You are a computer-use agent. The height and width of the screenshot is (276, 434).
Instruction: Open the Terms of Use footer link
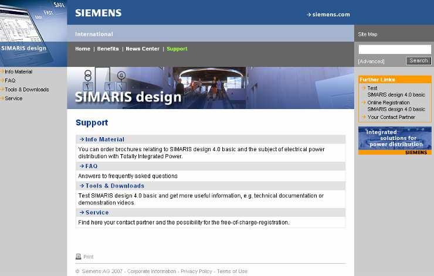232,271
